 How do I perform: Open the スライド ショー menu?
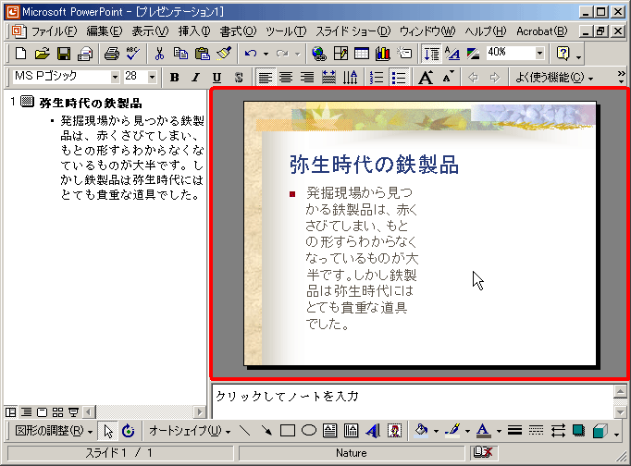[x=353, y=31]
